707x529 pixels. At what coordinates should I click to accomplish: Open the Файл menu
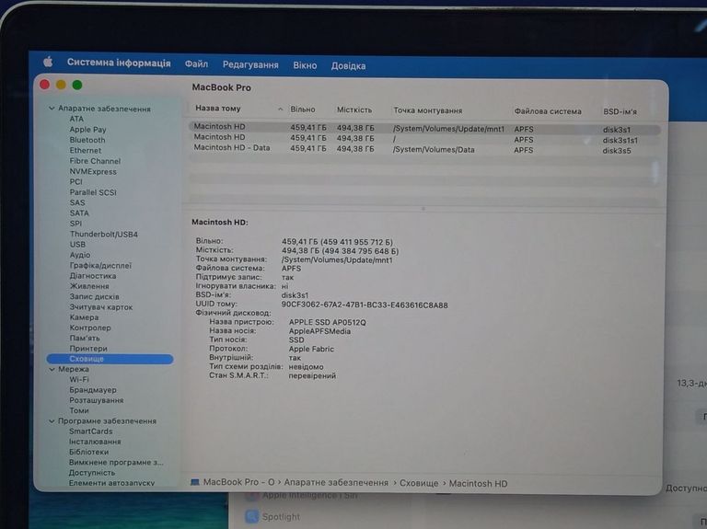[196, 64]
